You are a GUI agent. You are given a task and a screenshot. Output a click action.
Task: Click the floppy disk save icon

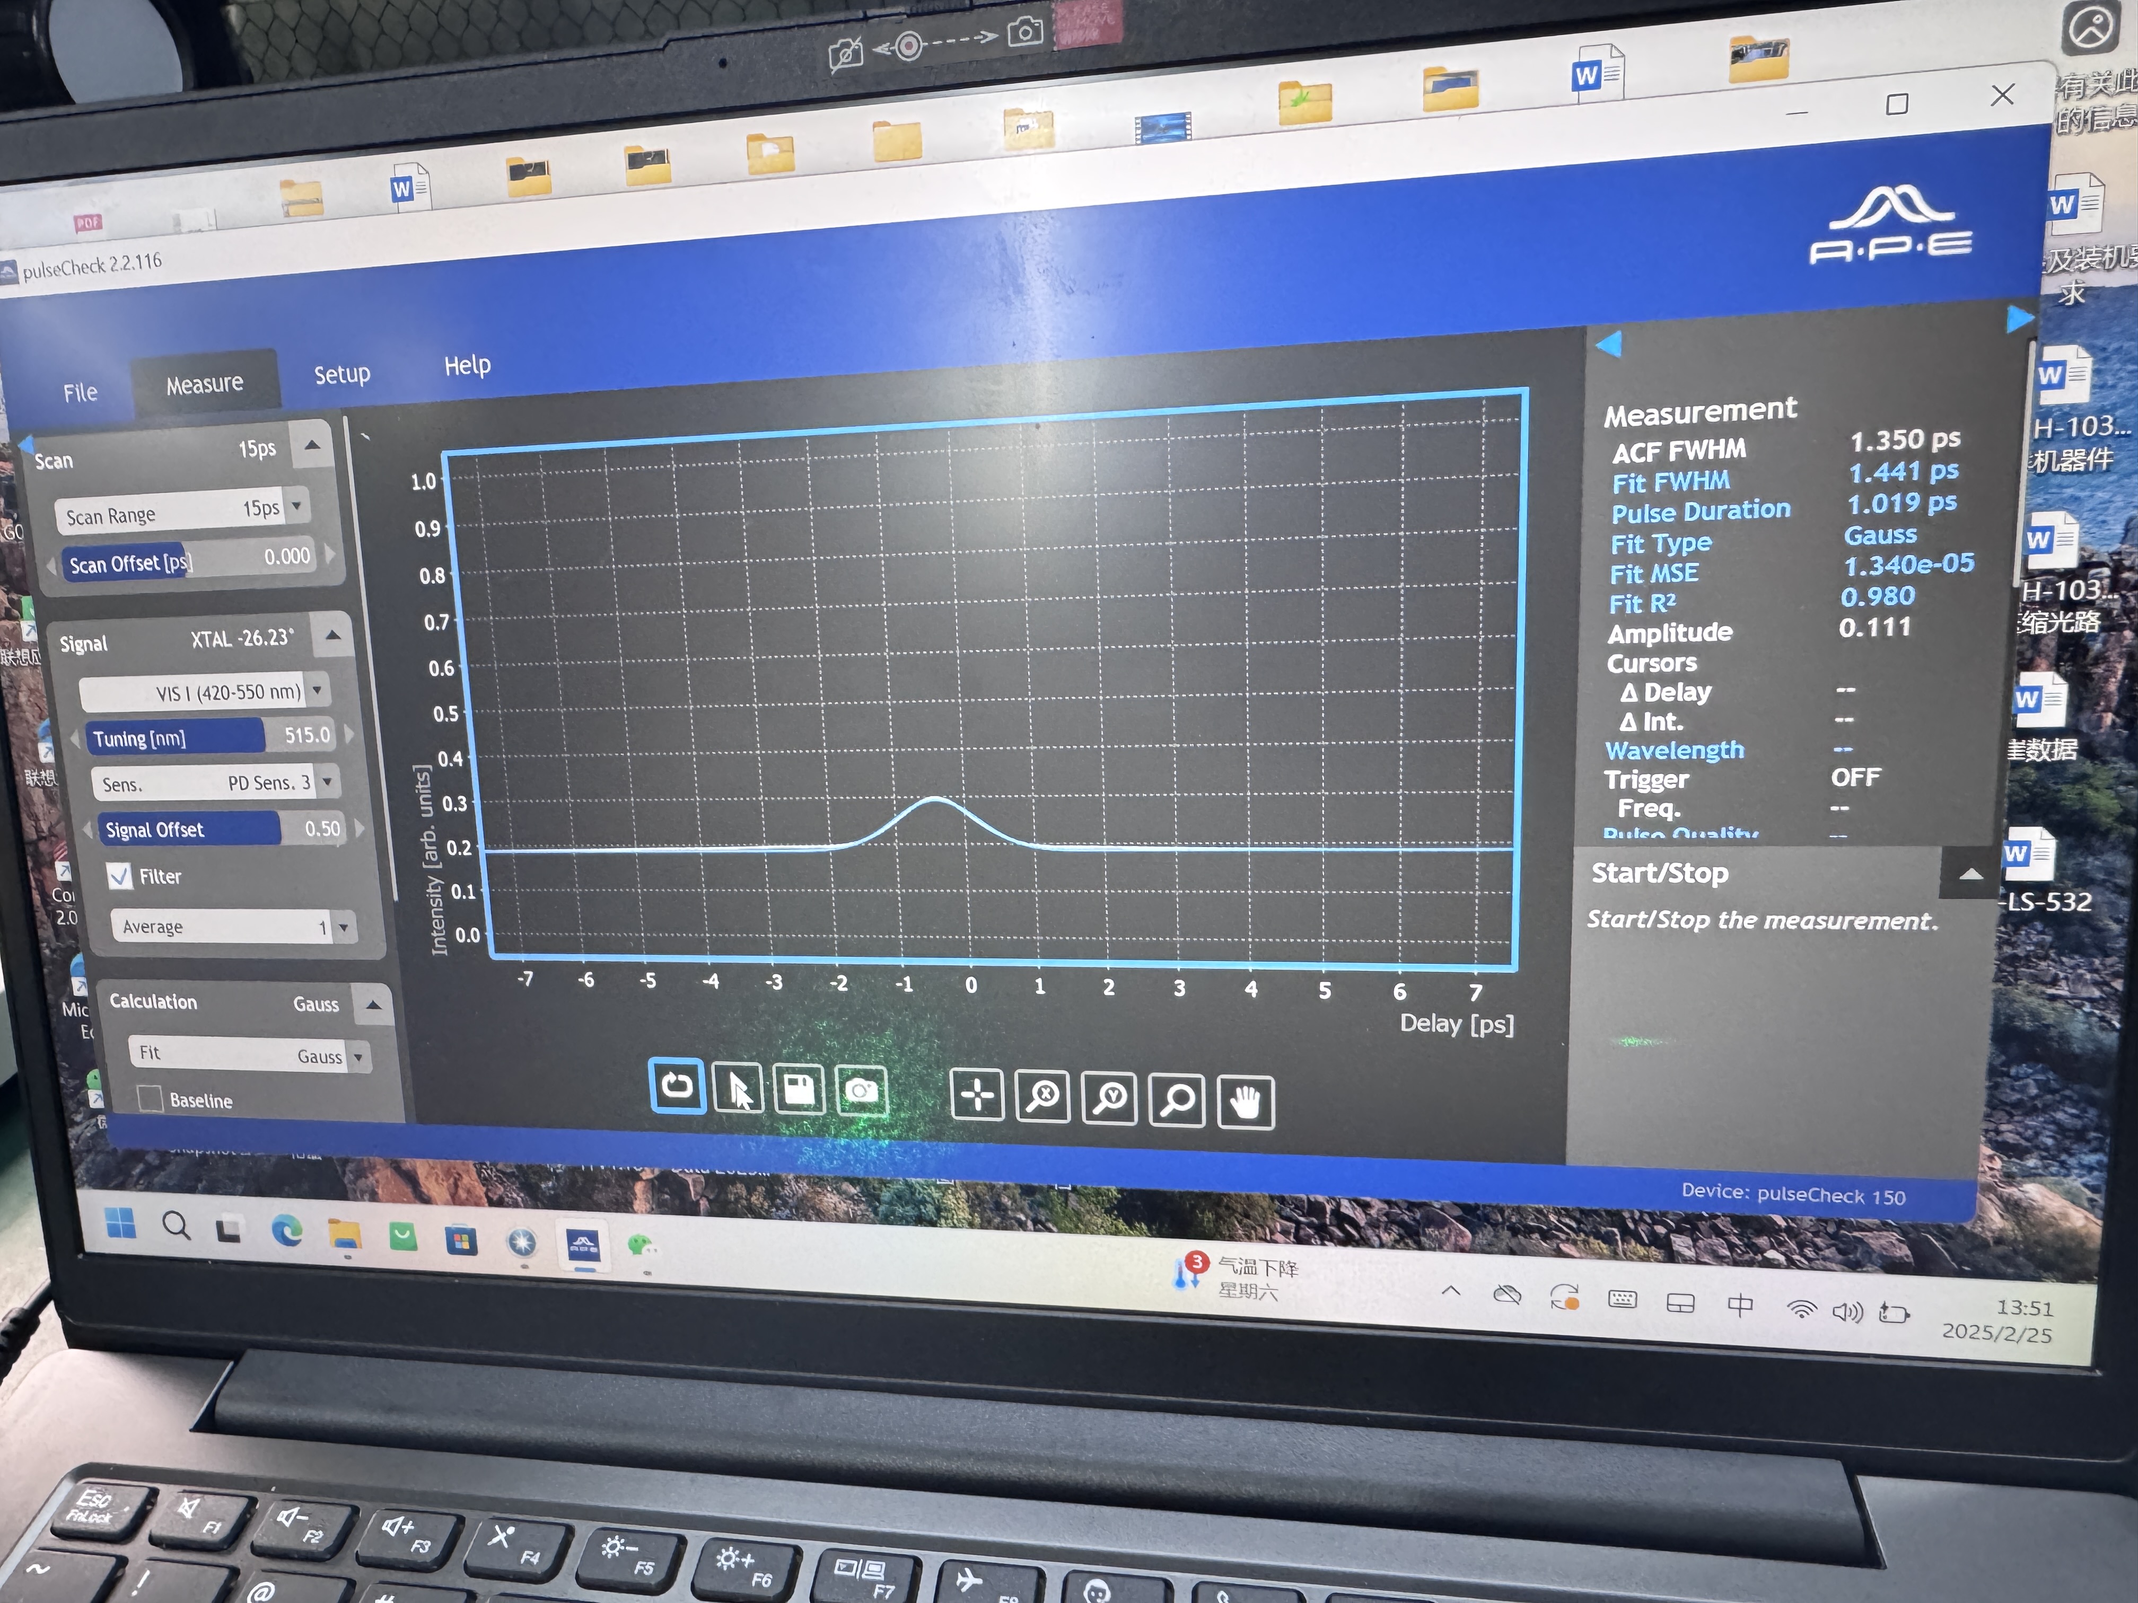pyautogui.click(x=799, y=1091)
